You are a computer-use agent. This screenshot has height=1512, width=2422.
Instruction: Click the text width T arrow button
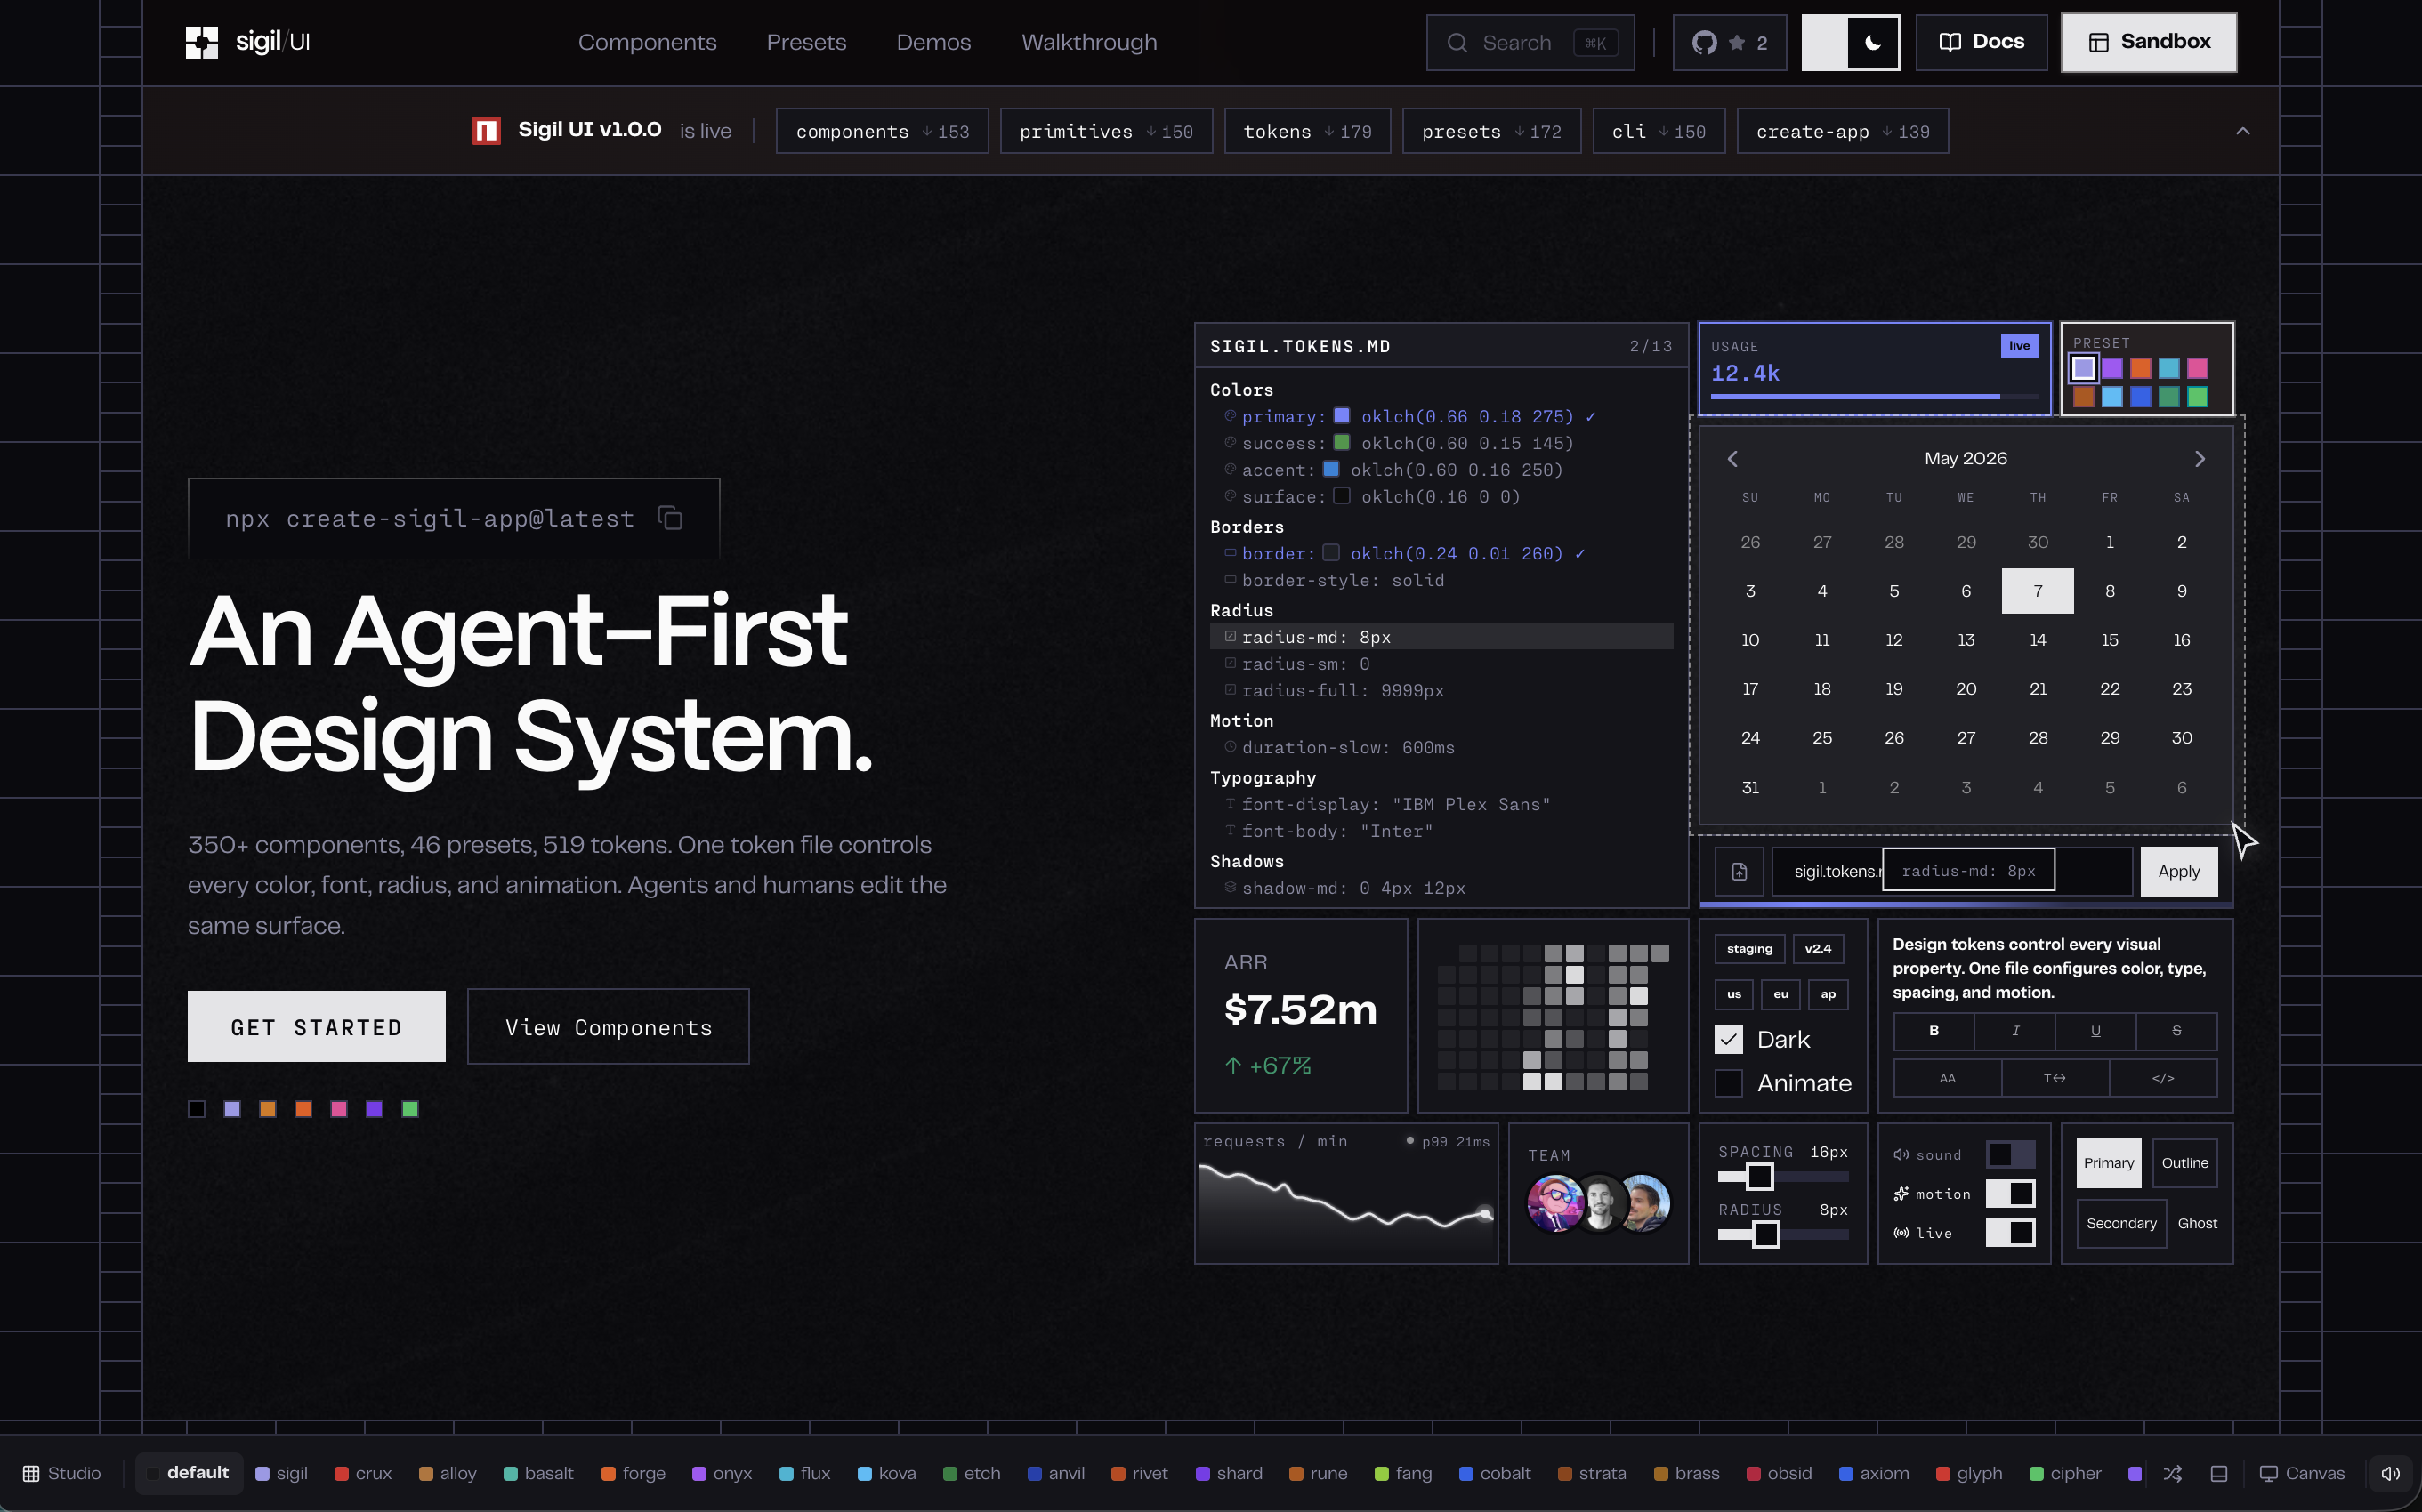tap(2055, 1078)
